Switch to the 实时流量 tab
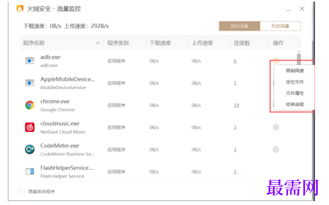 (x=240, y=26)
